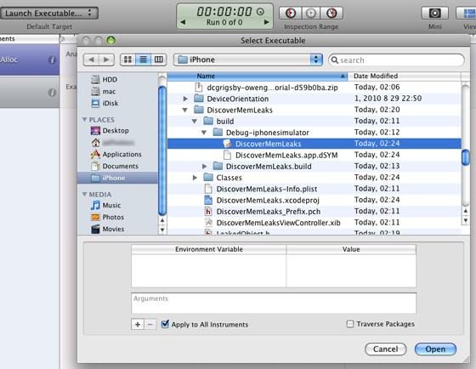This screenshot has width=476, height=369.
Task: Click the Mini mode camera icon
Action: 434,13
